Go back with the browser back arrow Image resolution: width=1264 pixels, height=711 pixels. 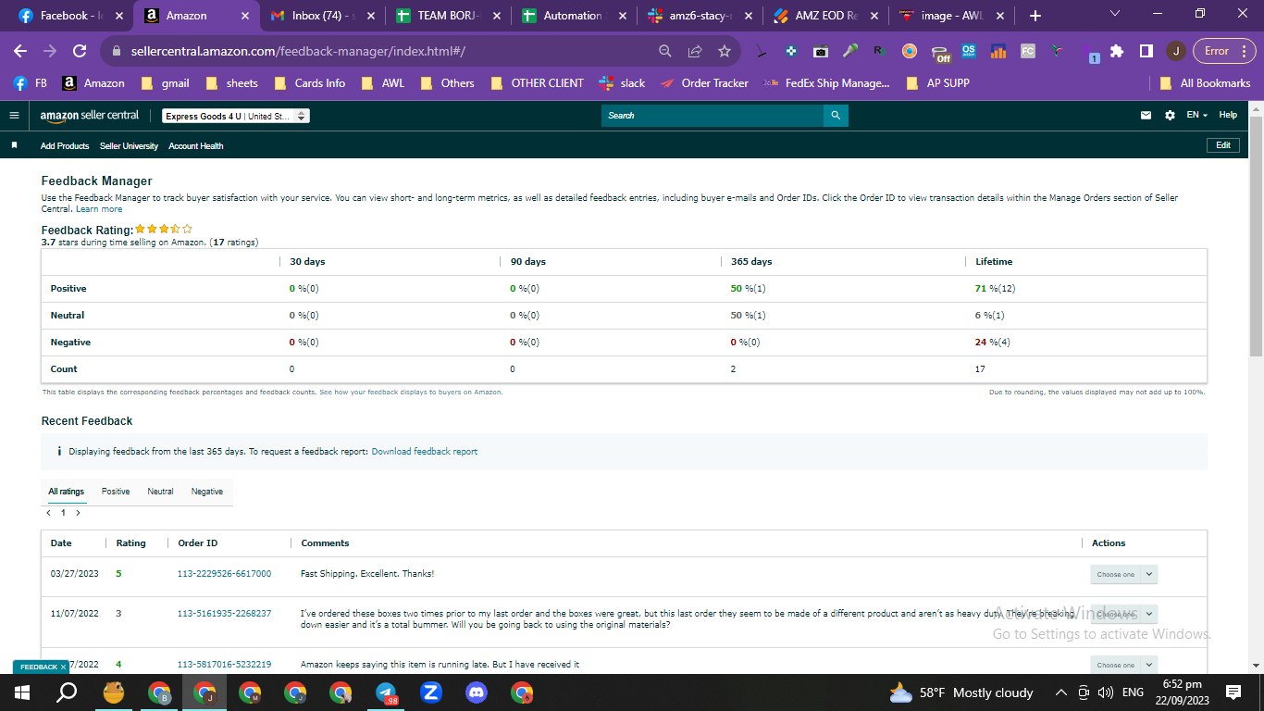point(20,52)
